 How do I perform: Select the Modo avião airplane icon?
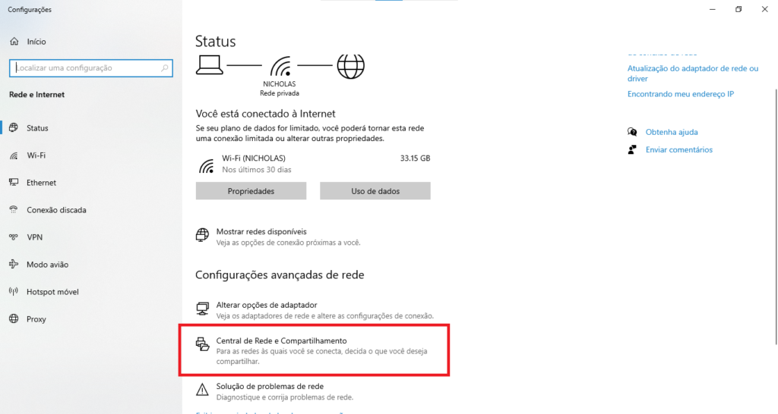click(14, 265)
